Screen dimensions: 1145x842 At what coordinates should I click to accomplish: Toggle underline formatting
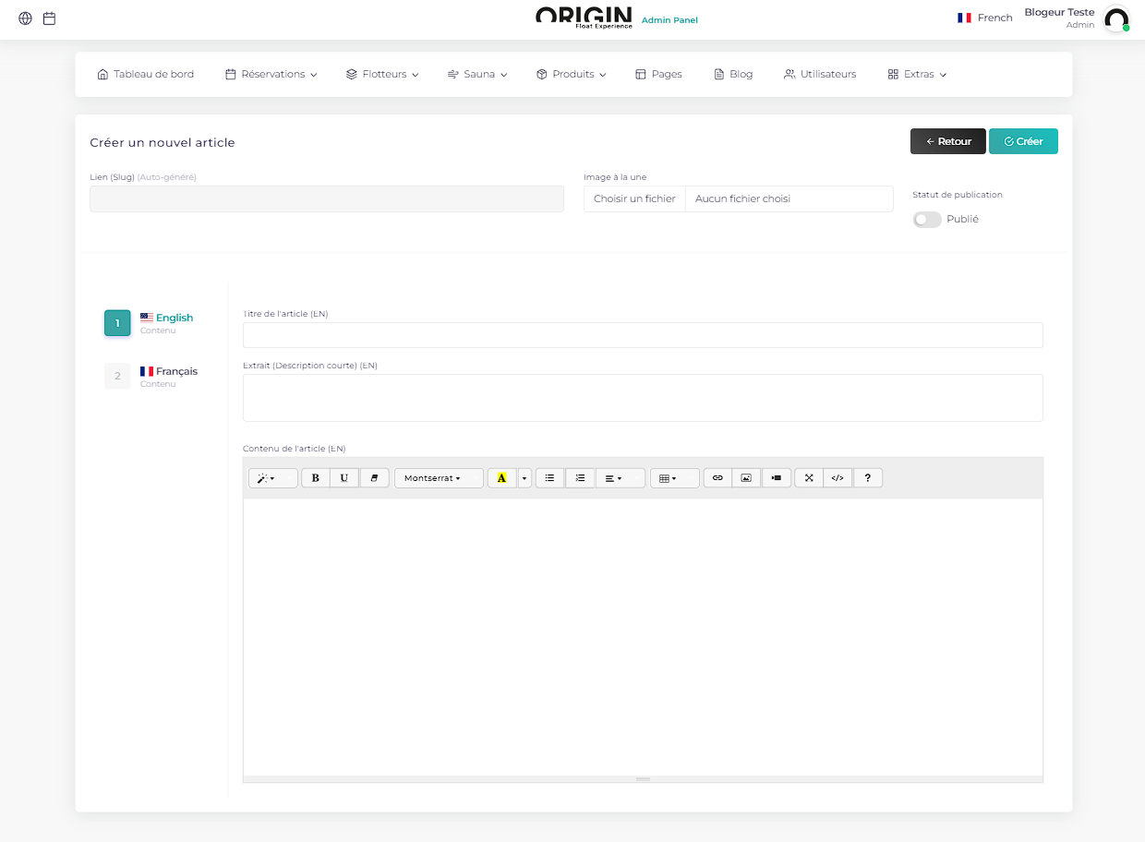(344, 478)
